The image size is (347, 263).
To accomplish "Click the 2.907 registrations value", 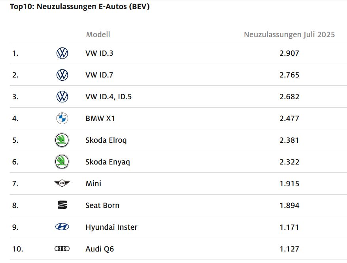I will tap(289, 53).
